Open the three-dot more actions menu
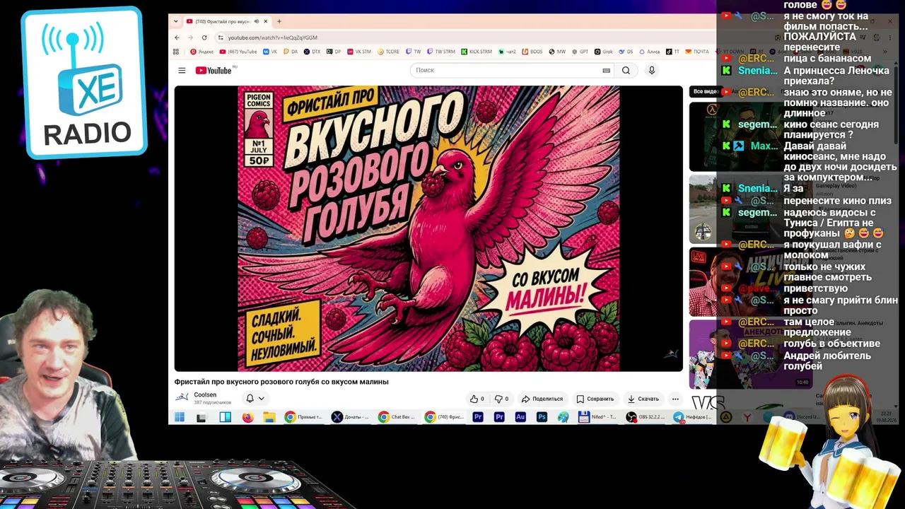Image resolution: width=905 pixels, height=509 pixels. (675, 399)
